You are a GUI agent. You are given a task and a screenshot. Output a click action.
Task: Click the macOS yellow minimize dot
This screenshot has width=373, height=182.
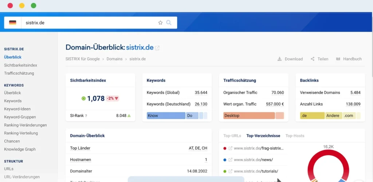[21, 5]
